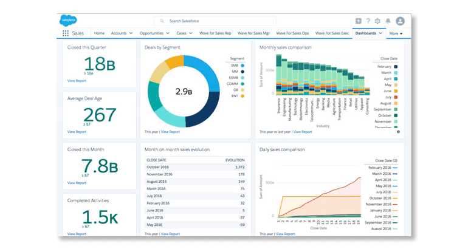Viewport: 468px width, 252px height.
Task: Click View Report under Average Deal Age
Action: (77, 131)
